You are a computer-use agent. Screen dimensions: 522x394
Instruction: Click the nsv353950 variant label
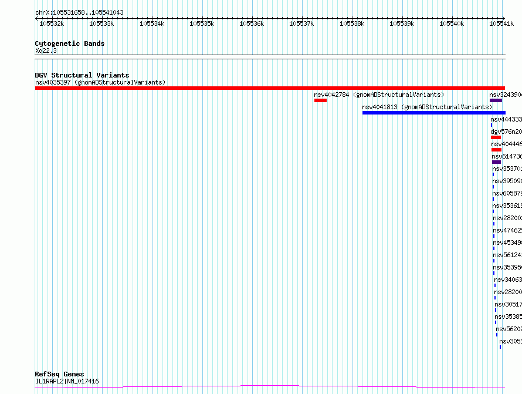[x=507, y=267]
